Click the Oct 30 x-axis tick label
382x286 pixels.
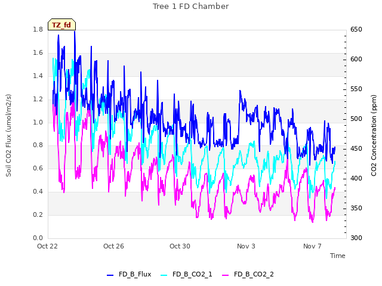tap(180, 246)
